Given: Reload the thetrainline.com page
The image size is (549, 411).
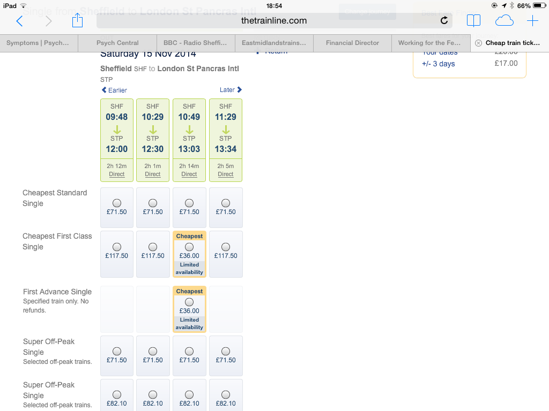Looking at the screenshot, I should tap(444, 21).
